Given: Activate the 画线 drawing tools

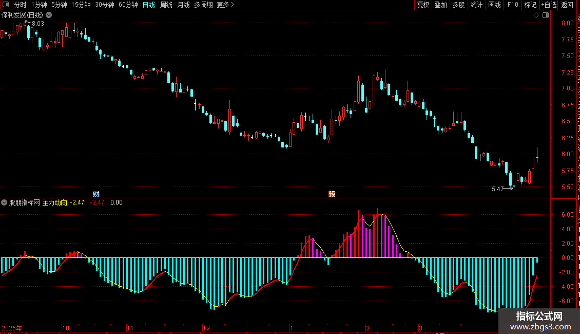Looking at the screenshot, I should click(495, 5).
